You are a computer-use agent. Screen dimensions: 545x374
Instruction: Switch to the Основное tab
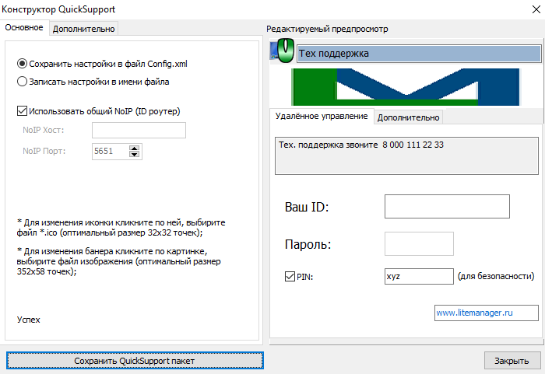pyautogui.click(x=24, y=27)
